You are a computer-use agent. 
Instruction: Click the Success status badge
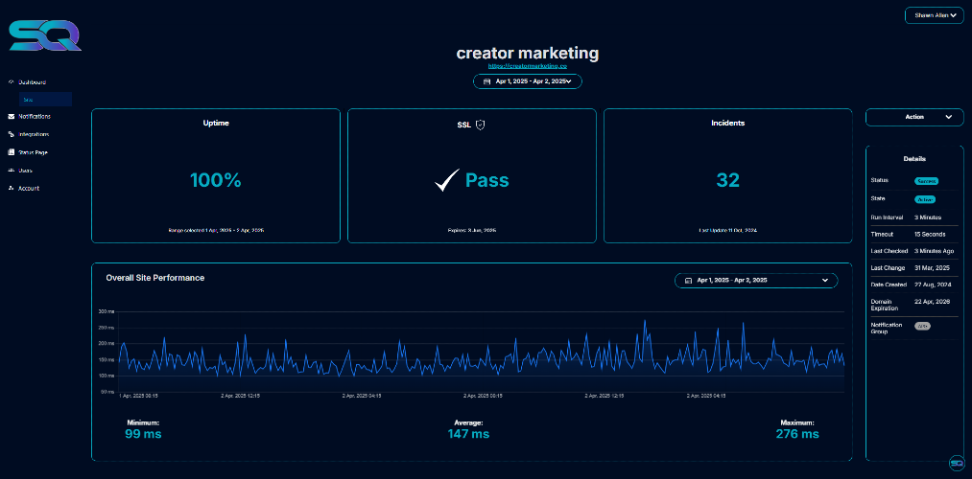(927, 181)
